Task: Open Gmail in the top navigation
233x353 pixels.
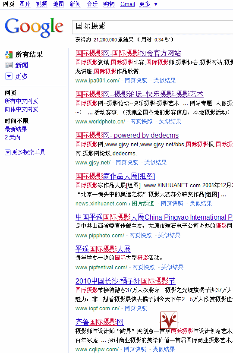Action: (128, 4)
